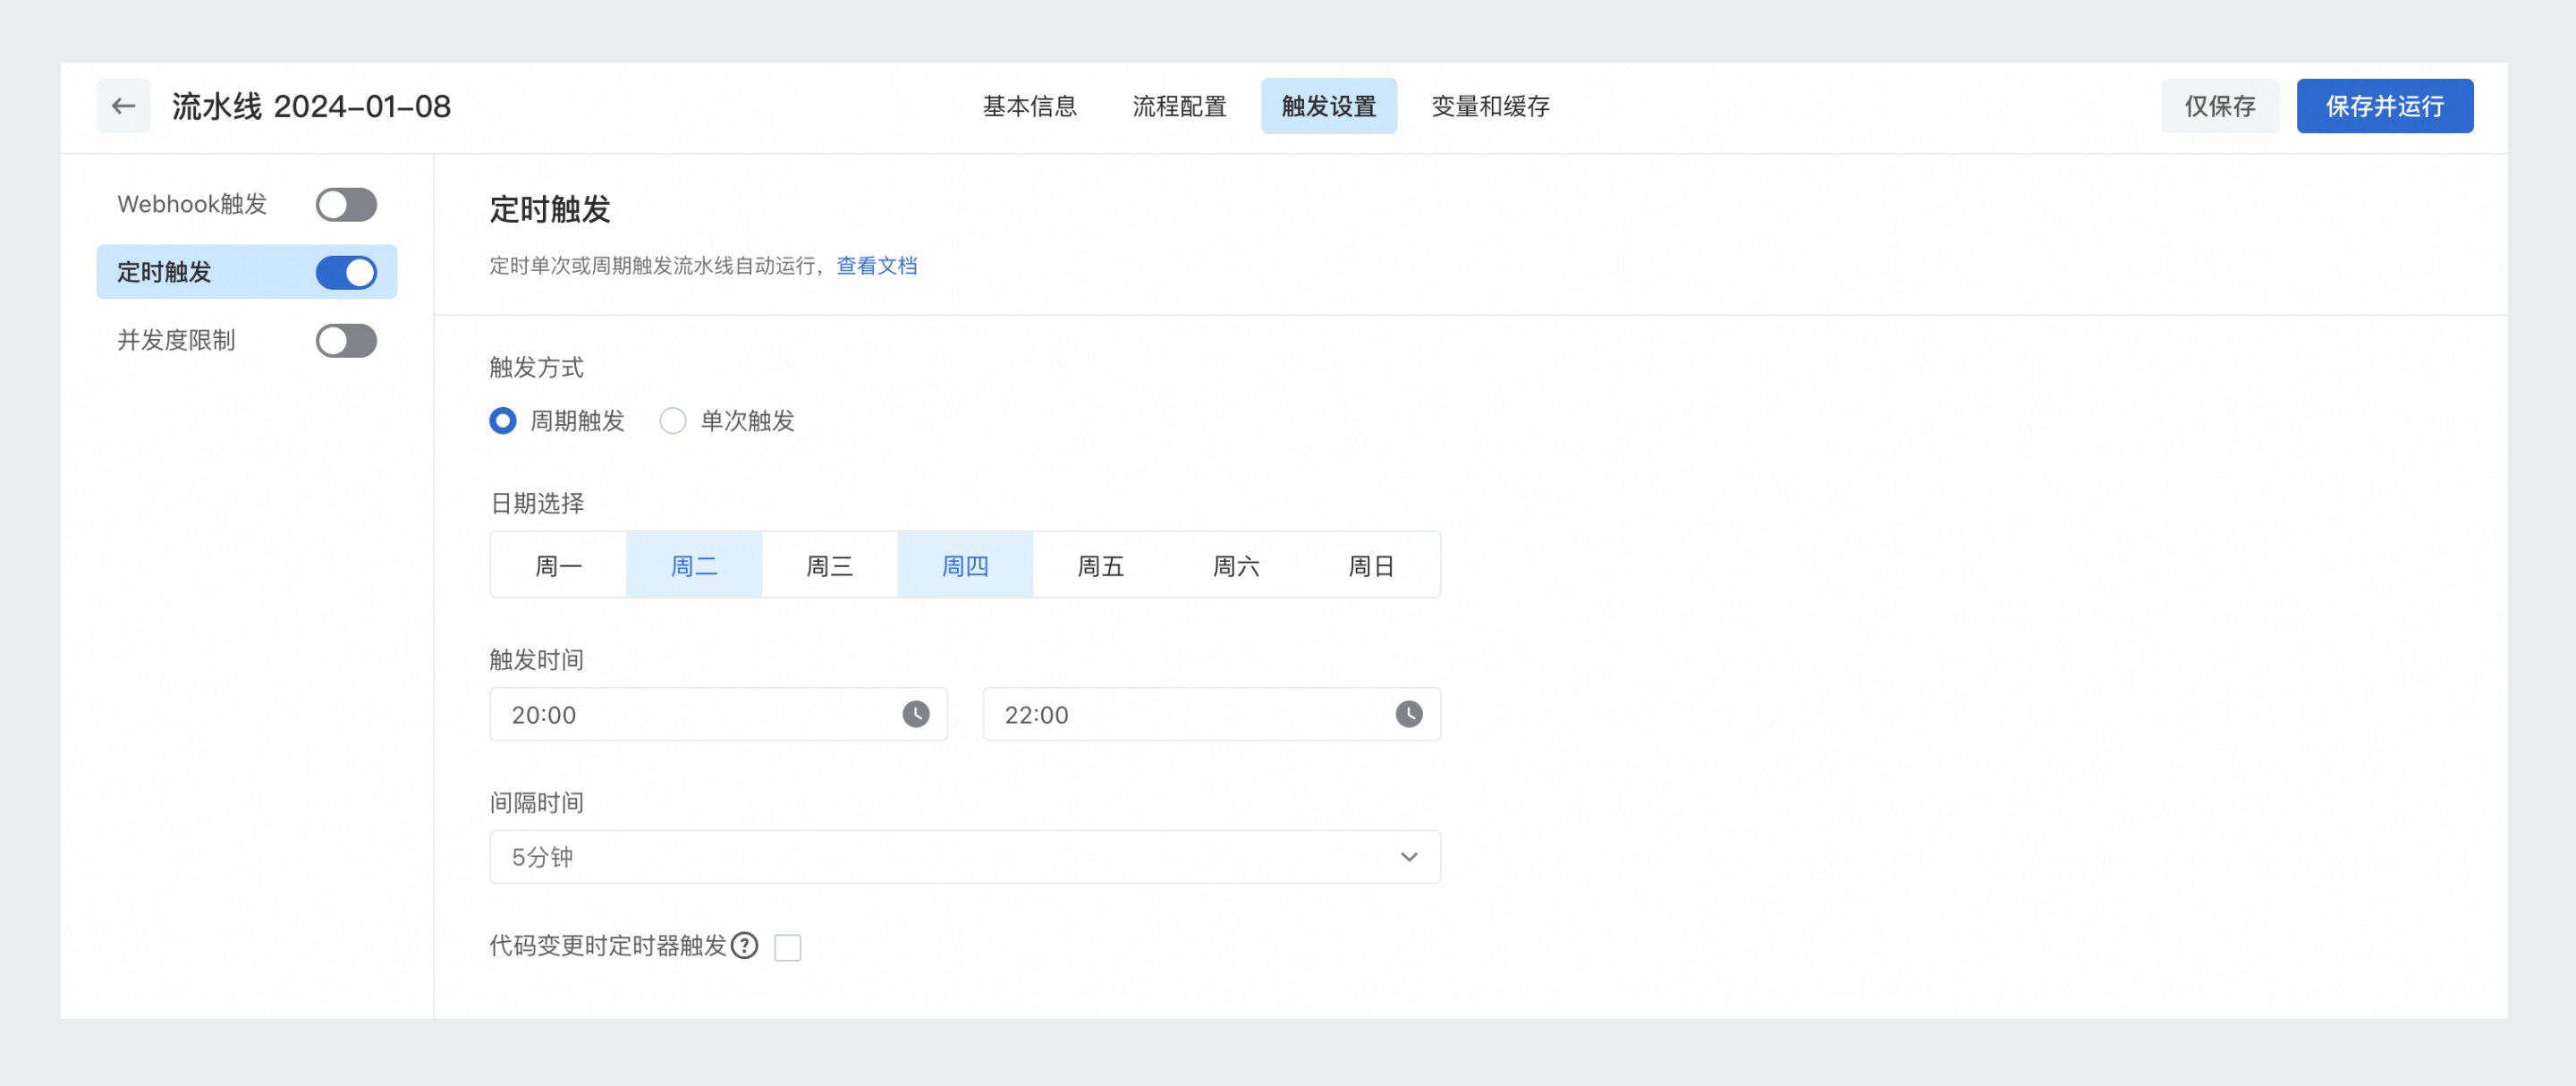Image resolution: width=2576 pixels, height=1086 pixels.
Task: Open the 查看文档 link
Action: click(877, 266)
